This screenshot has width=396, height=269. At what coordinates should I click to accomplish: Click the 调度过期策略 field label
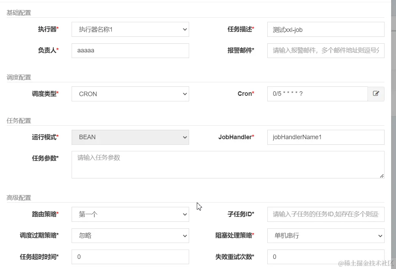pyautogui.click(x=39, y=235)
